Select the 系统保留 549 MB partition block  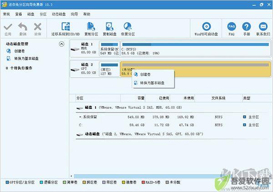click(110, 49)
